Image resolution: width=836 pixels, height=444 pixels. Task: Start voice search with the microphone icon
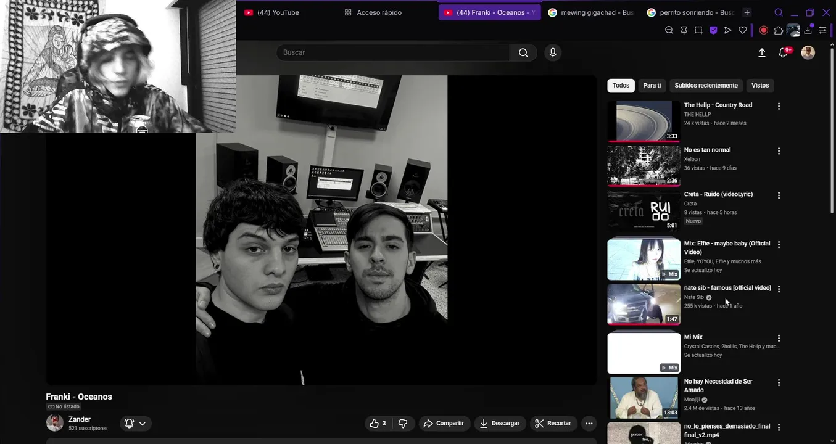pos(553,52)
